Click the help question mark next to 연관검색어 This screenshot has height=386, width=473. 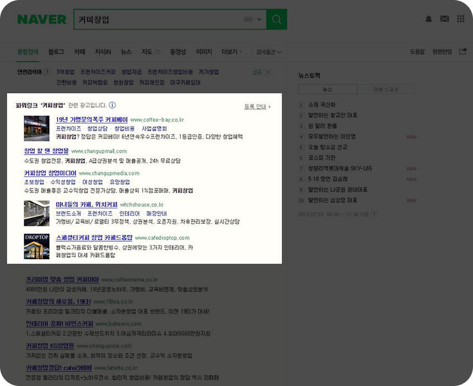pos(47,72)
